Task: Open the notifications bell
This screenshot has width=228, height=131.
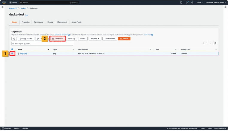Action: click(187, 2)
